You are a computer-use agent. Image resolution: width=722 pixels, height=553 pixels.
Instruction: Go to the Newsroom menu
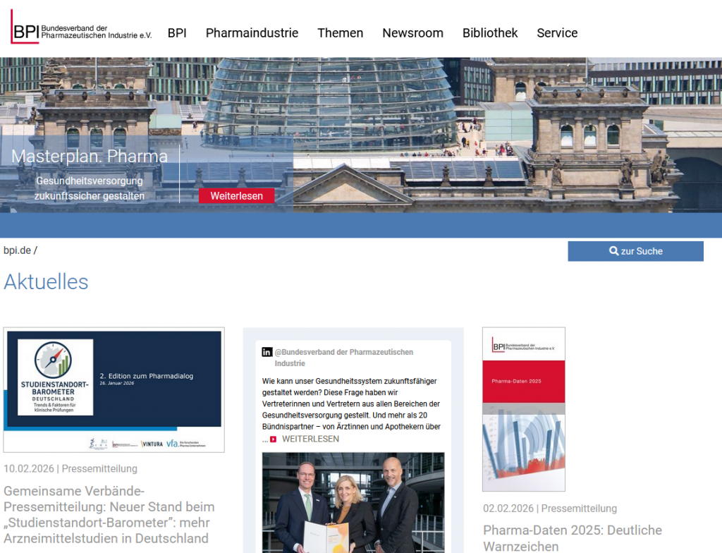pos(412,33)
